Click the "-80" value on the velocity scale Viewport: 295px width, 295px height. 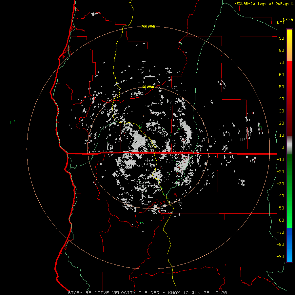[280, 245]
